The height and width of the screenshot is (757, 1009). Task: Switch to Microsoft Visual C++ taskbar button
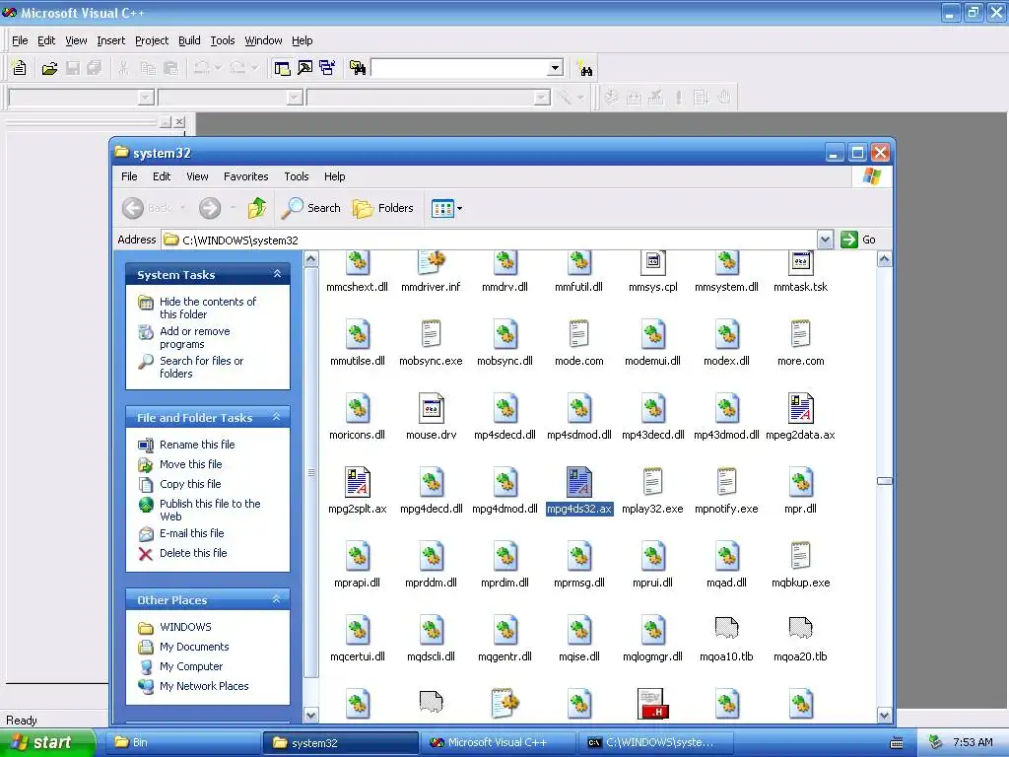pos(498,742)
